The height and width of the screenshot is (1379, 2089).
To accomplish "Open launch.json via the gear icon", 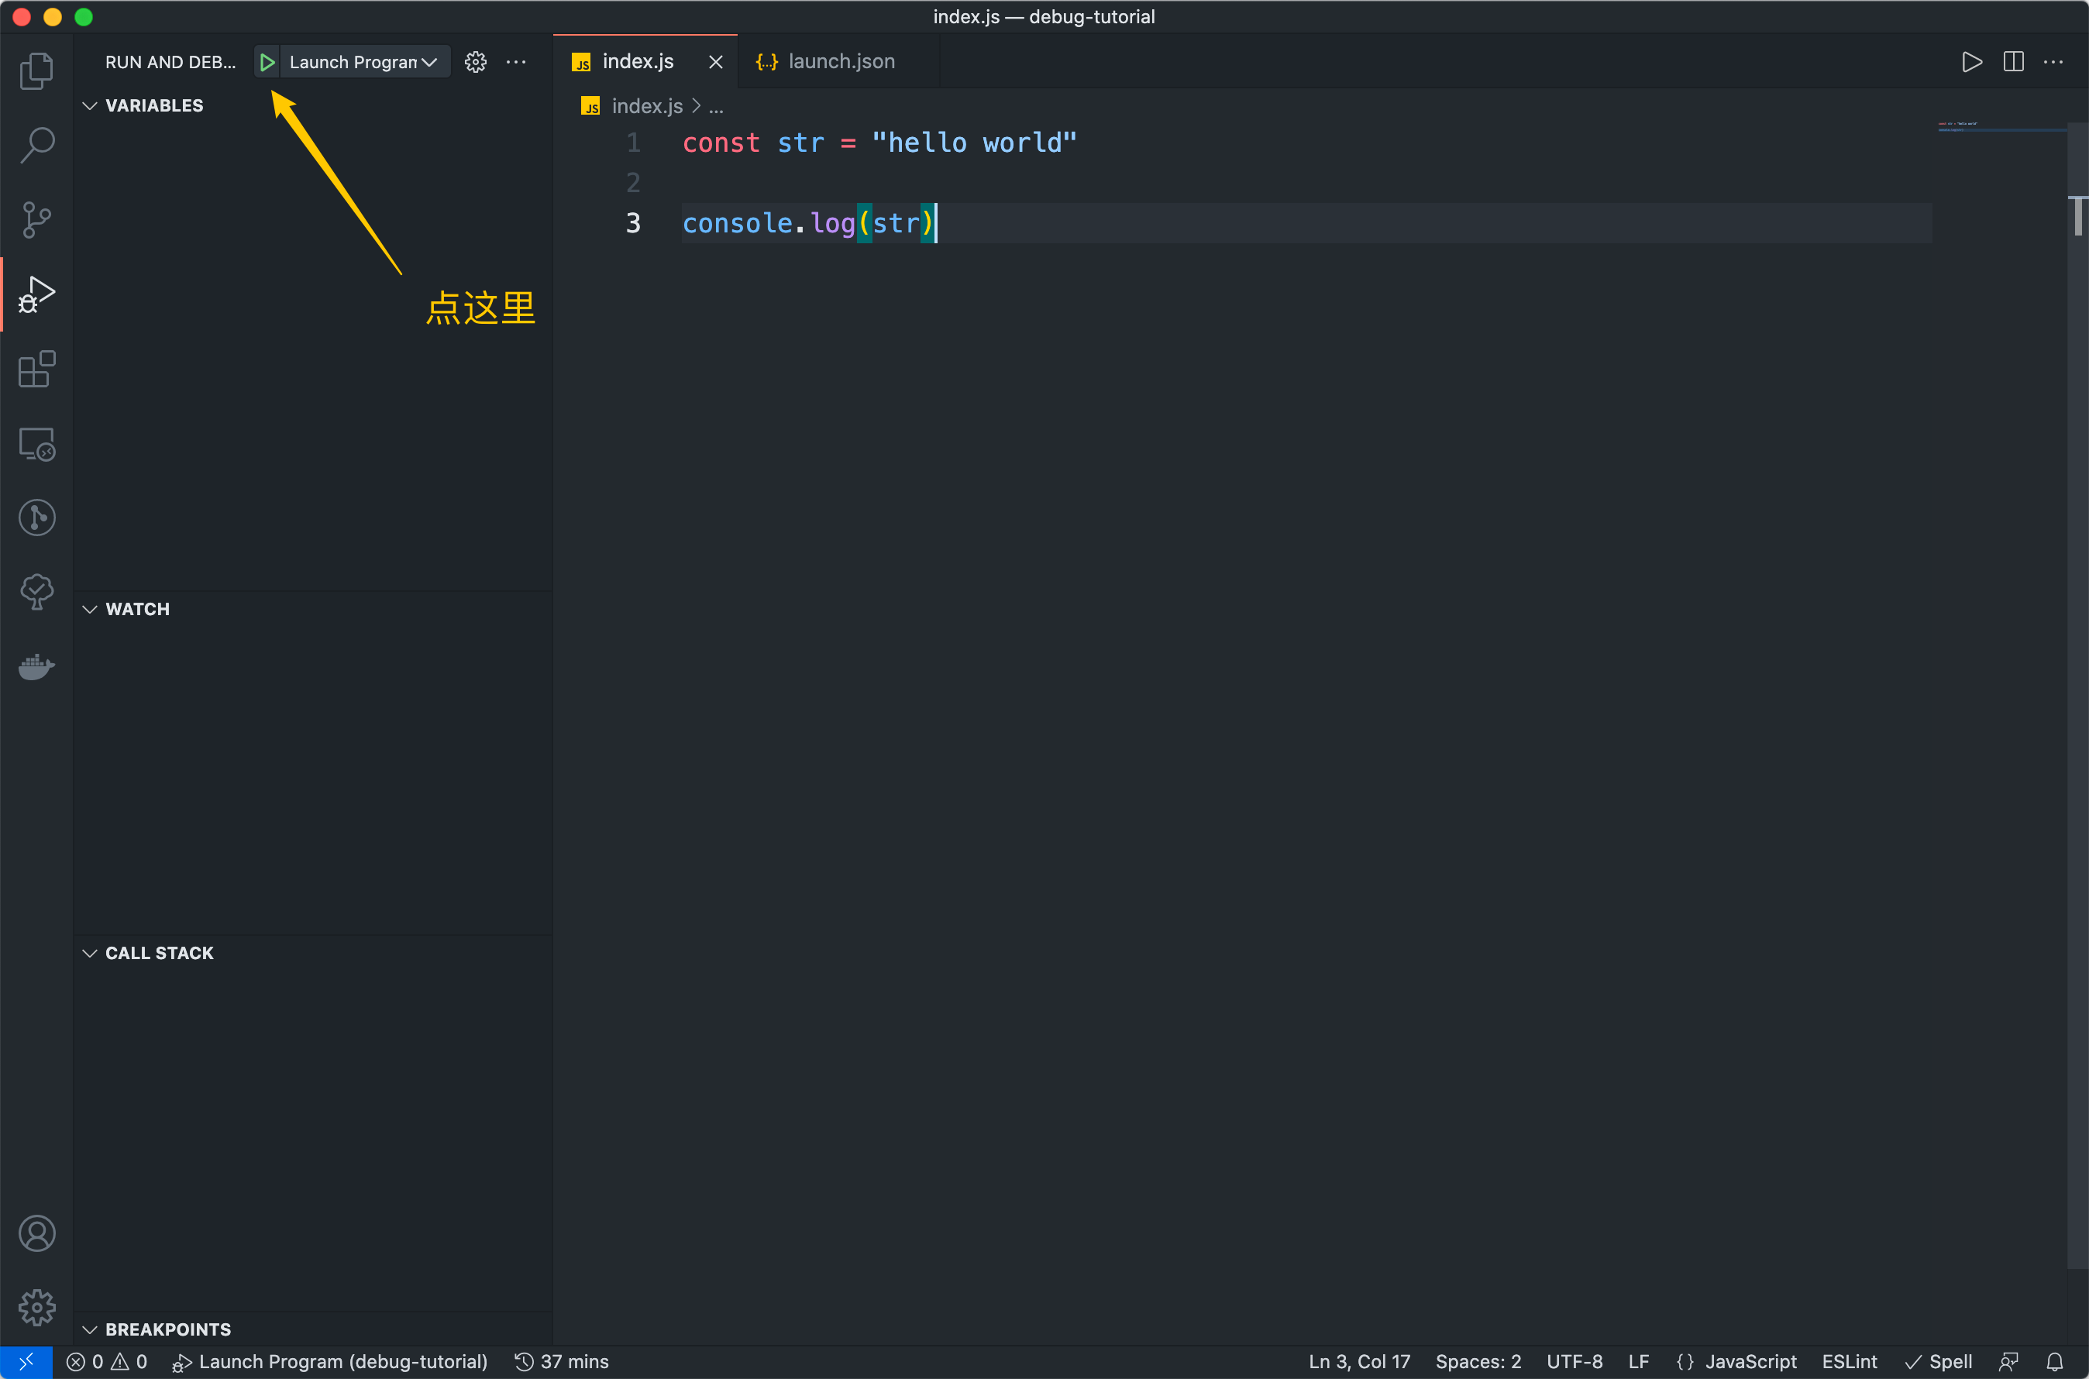I will coord(475,63).
